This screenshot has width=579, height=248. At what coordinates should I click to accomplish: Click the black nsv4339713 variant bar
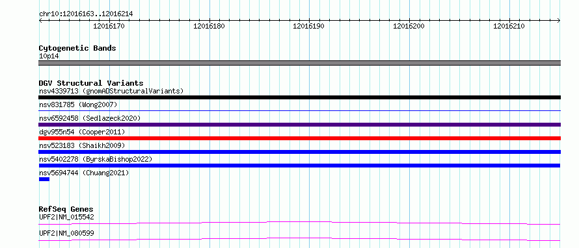299,97
